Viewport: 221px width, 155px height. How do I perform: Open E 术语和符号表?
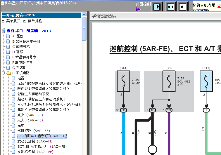point(24,57)
